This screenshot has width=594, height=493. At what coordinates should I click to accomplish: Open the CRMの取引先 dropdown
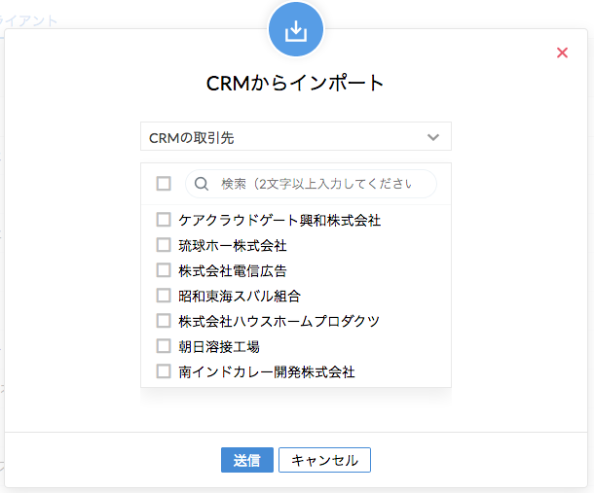[295, 137]
